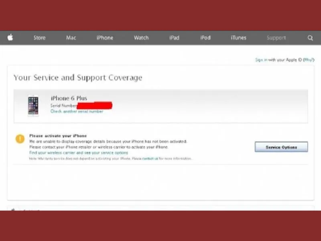Click the contact us link in note
Image resolution: width=321 pixels, height=241 pixels.
point(150,158)
